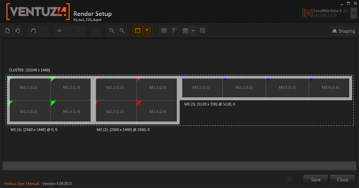Click the checkerboard test pattern icon

point(164,31)
